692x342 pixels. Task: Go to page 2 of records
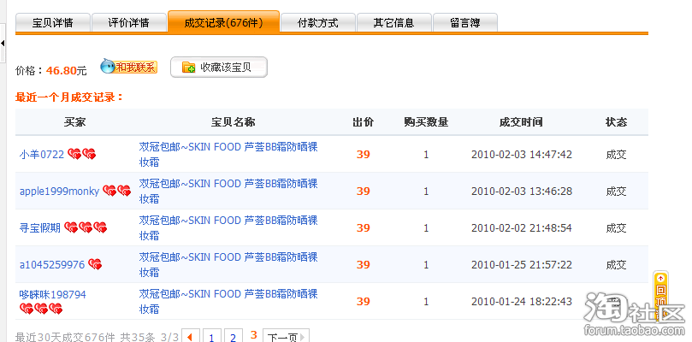233,337
